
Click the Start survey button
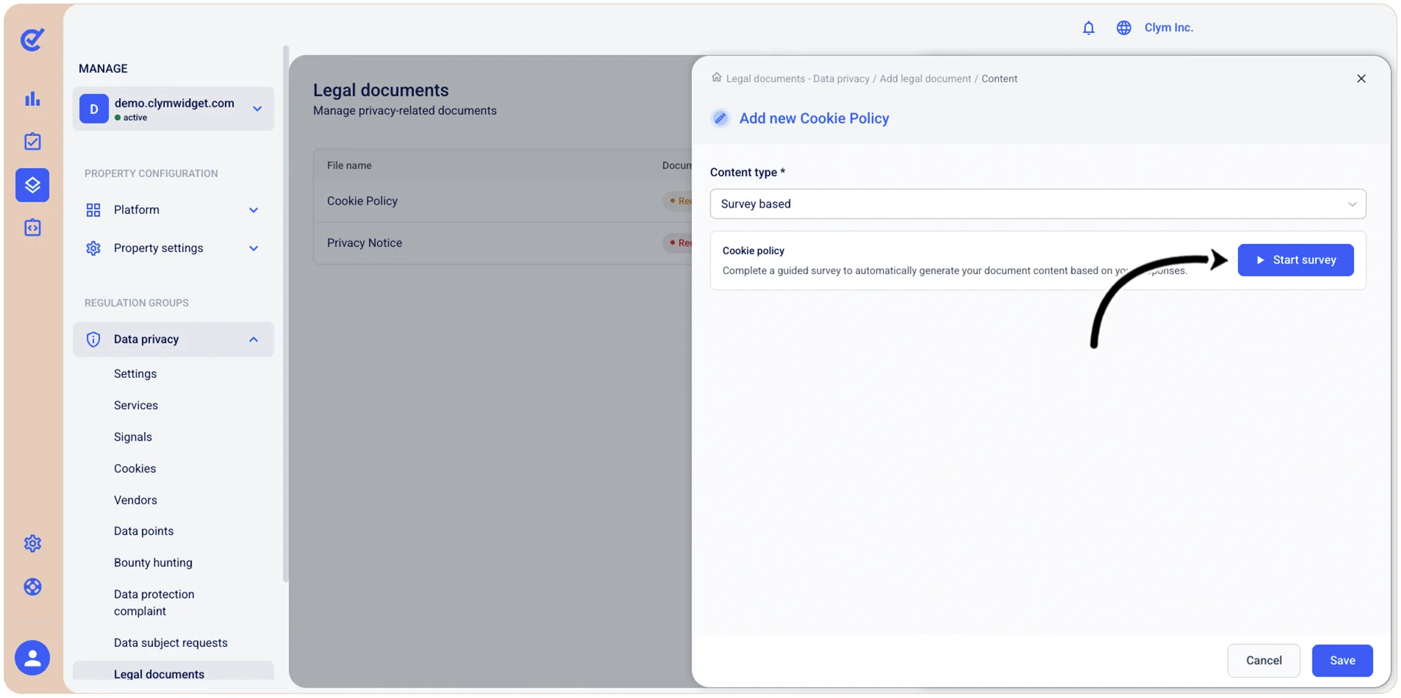coord(1295,260)
